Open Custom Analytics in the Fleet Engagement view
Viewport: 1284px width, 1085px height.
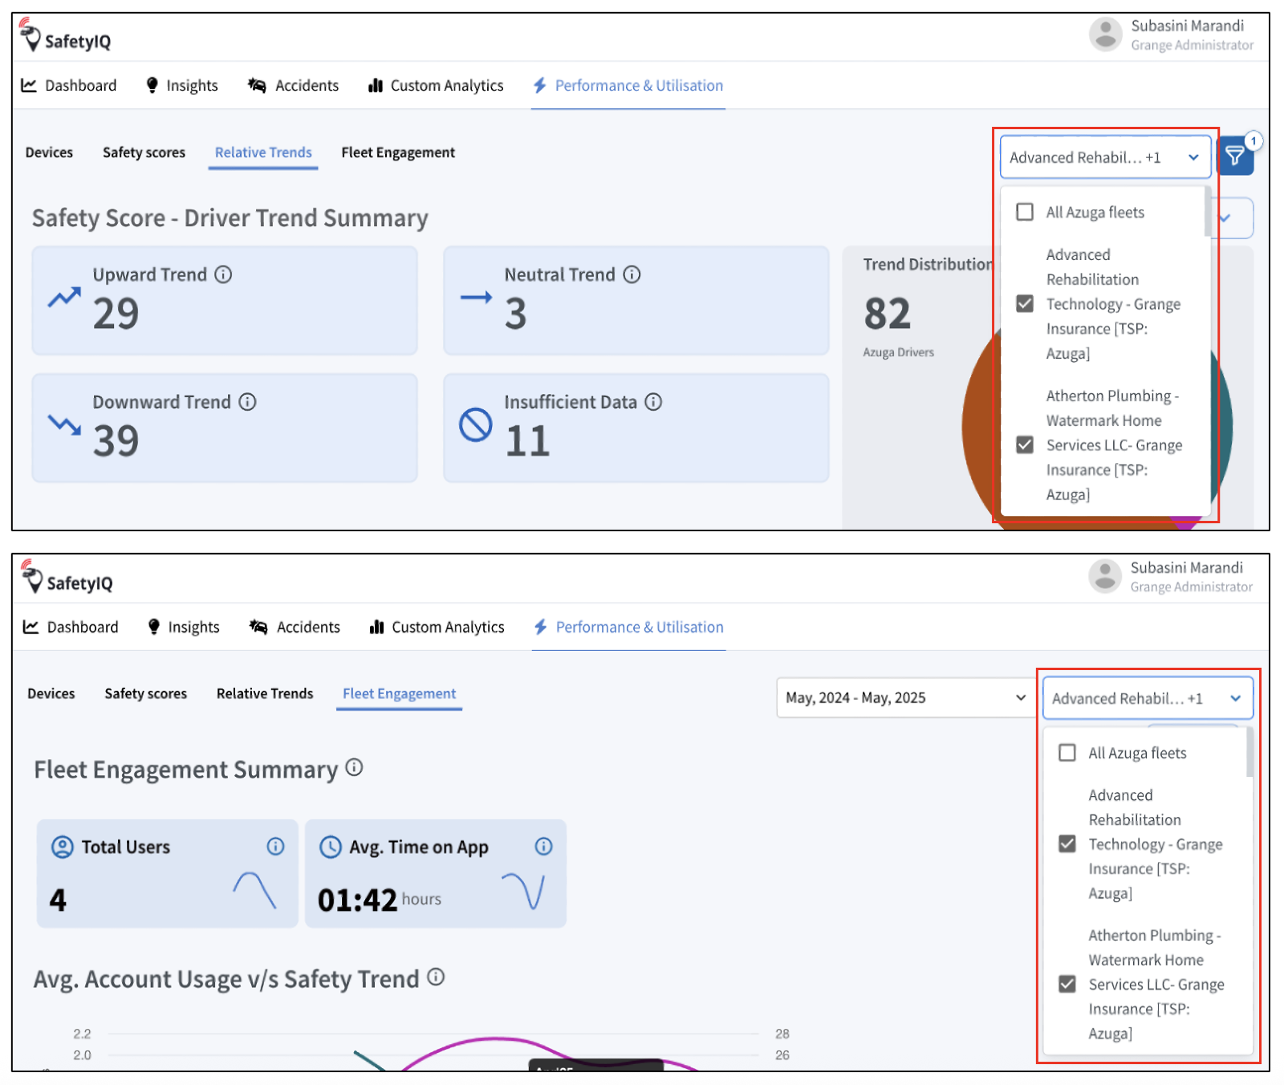point(437,627)
